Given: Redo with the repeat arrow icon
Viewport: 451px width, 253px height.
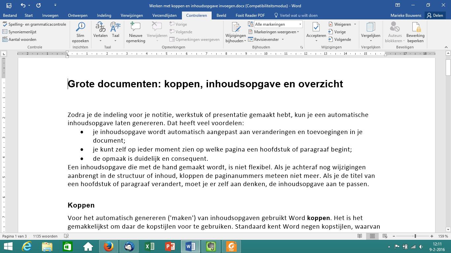Looking at the screenshot, I should point(39,5).
